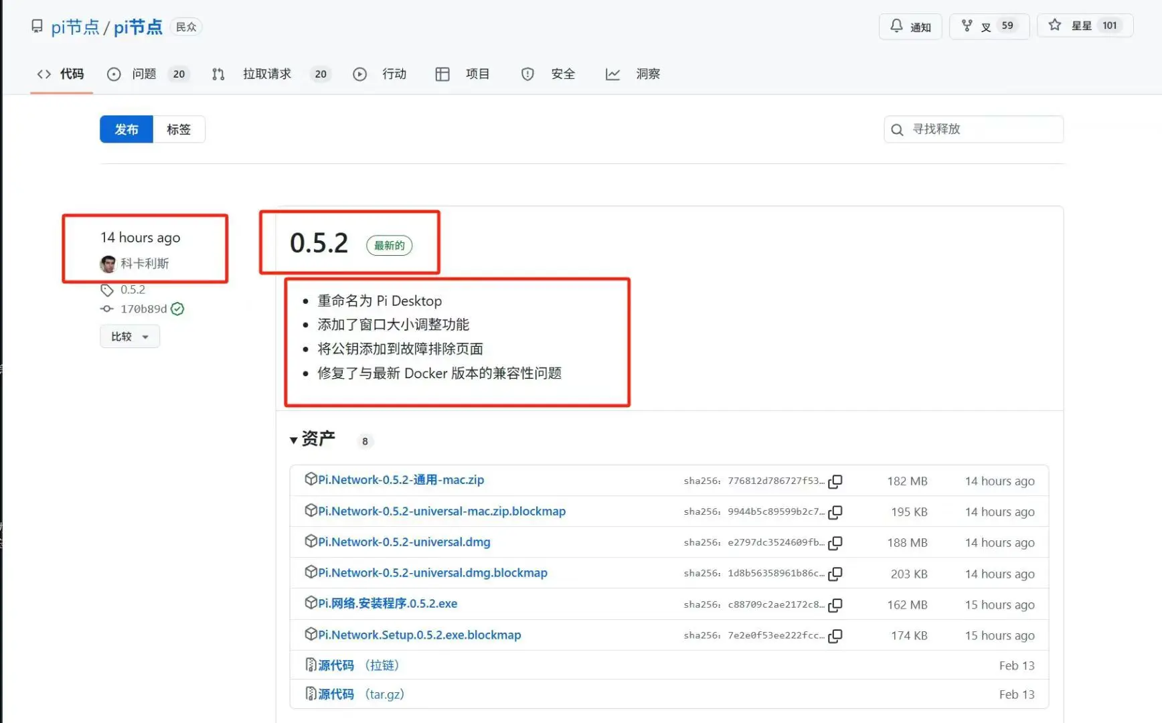Viewport: 1162px width, 723px height.
Task: Download Pi.Network.Setup.0.5.2.exe.blockmap
Action: tap(420, 635)
